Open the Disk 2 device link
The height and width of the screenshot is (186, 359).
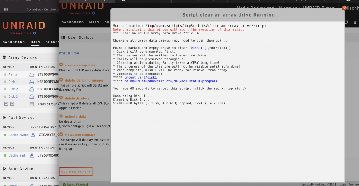[x=13, y=89]
